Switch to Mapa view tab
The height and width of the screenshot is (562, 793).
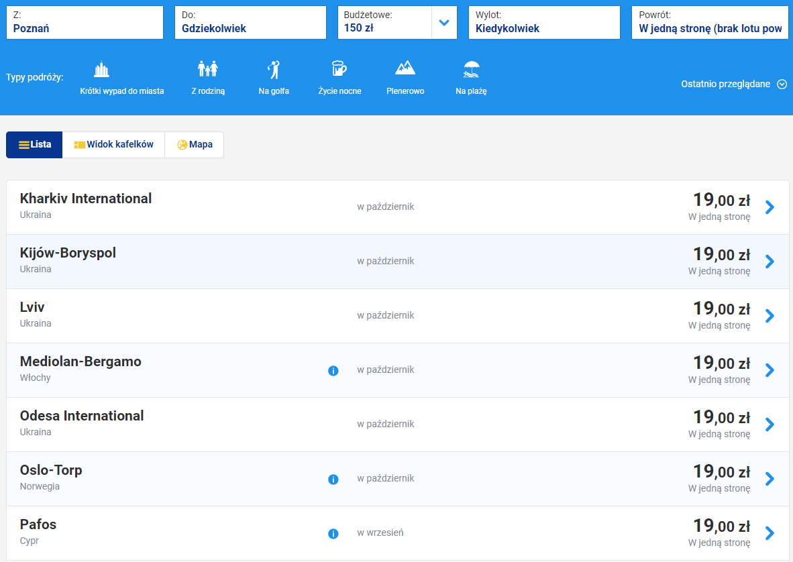click(x=195, y=145)
